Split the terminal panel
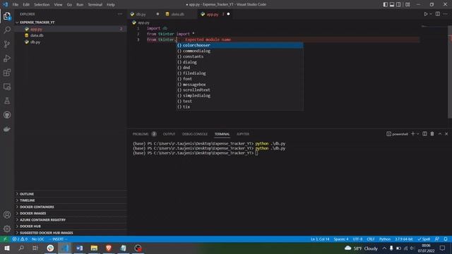Image resolution: width=452 pixels, height=254 pixels. (424, 134)
